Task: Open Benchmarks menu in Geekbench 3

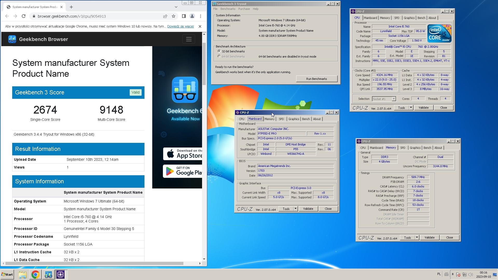Action: tap(228, 9)
